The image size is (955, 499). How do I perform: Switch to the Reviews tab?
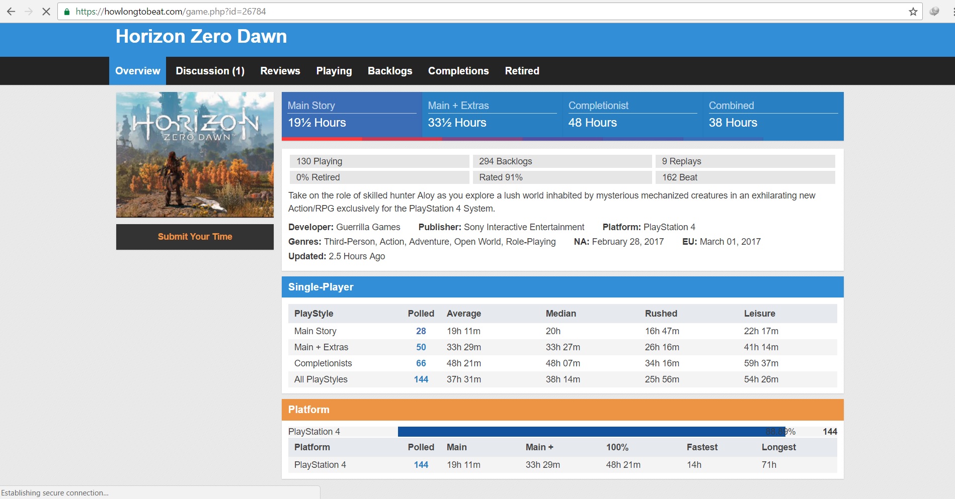coord(280,71)
